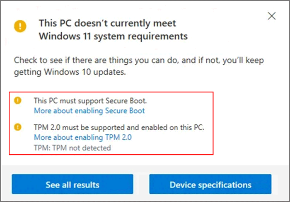Open More about enabling TPM 2.0 link
This screenshot has height=202, width=290.
point(83,137)
